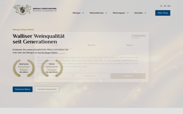Open the Weingut menu

[x=76, y=13]
